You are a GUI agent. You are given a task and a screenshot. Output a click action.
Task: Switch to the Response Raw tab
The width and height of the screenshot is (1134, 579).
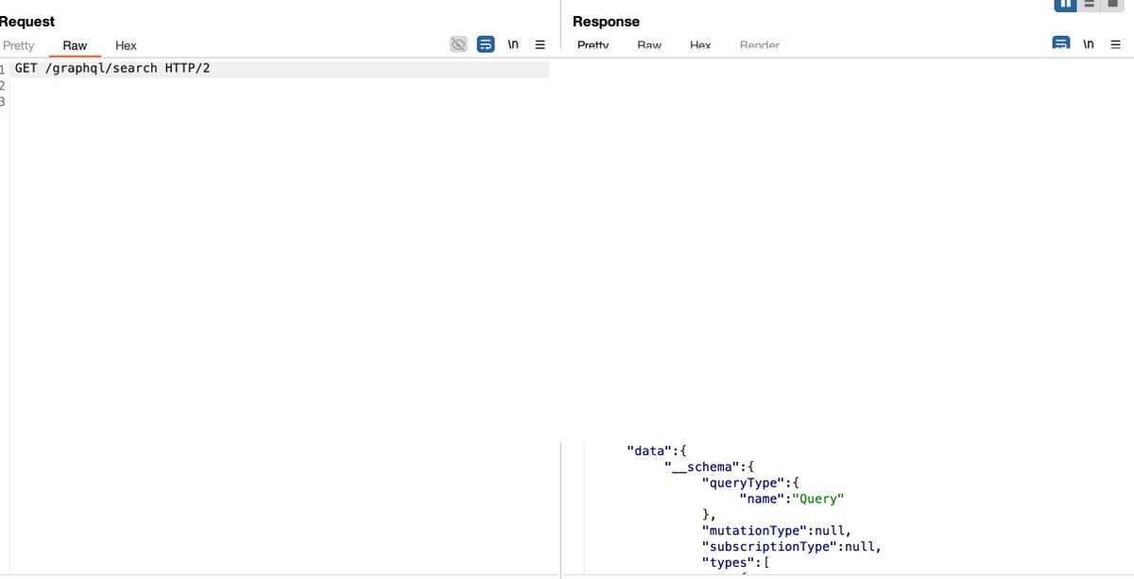(649, 44)
